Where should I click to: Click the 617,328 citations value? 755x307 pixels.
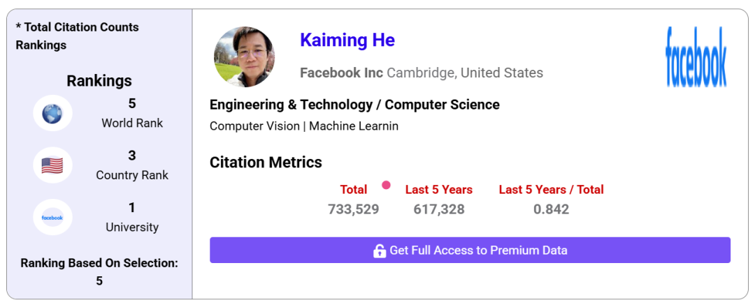(438, 209)
